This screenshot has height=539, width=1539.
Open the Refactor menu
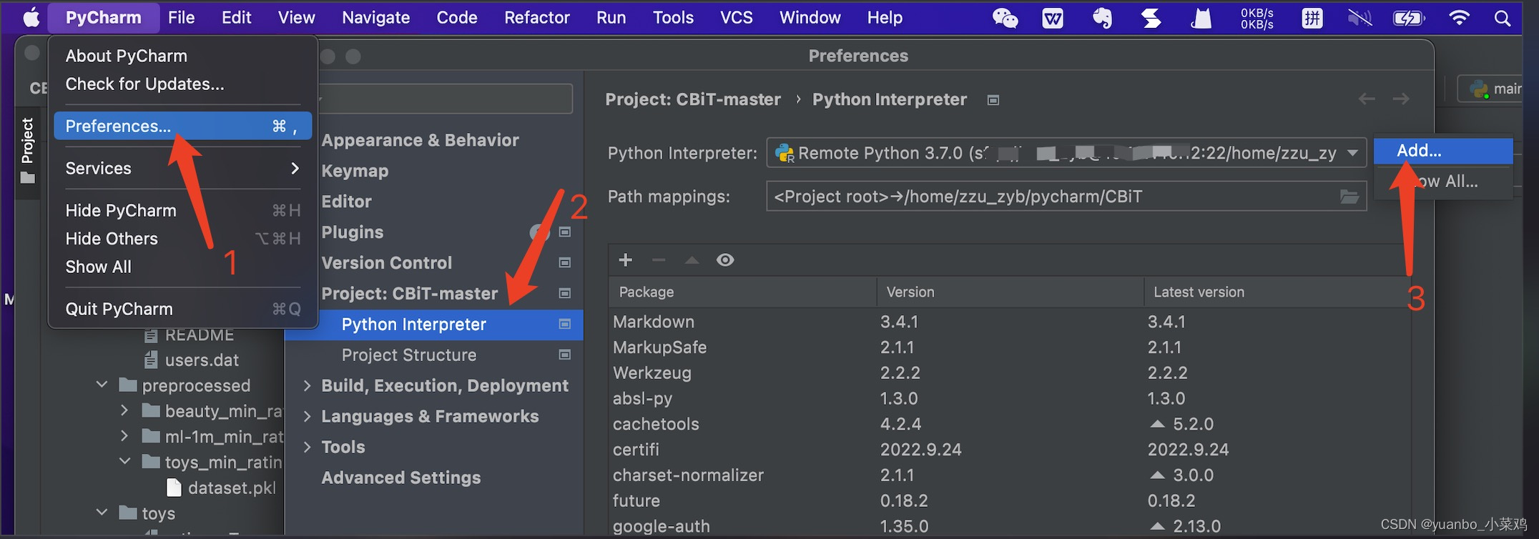[537, 18]
